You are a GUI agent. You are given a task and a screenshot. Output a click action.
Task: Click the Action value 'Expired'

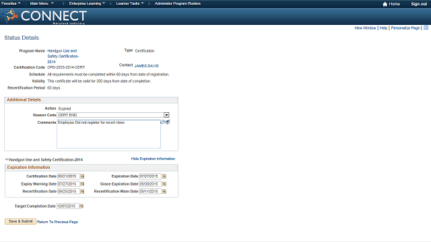[x=65, y=109]
